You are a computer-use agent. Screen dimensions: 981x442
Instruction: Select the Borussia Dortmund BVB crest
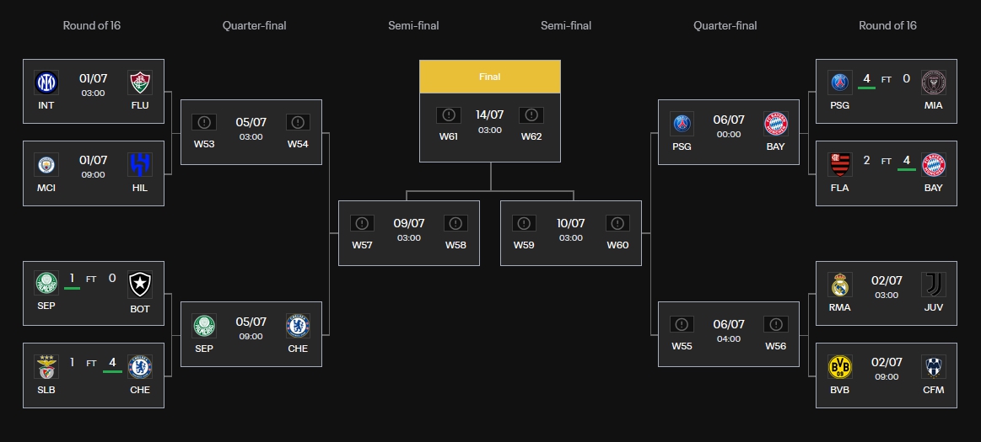point(839,366)
